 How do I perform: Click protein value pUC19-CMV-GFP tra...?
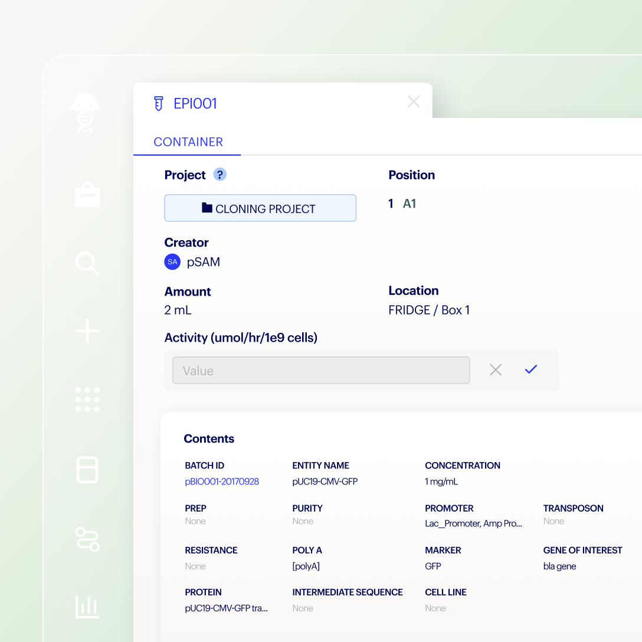(226, 608)
